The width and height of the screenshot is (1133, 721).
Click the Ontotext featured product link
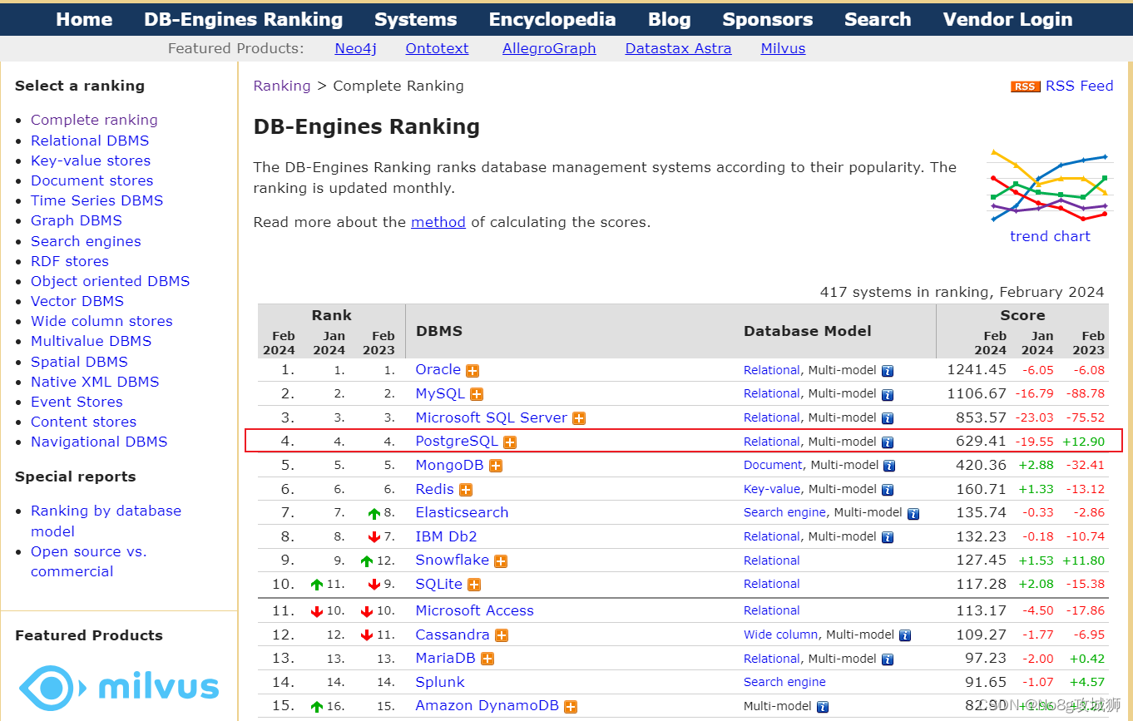(438, 48)
